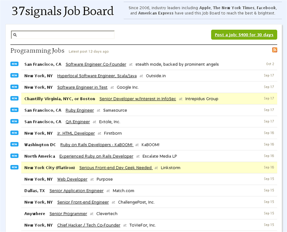Click NEW badge beside Software Engineer Co-Founder

(14, 64)
